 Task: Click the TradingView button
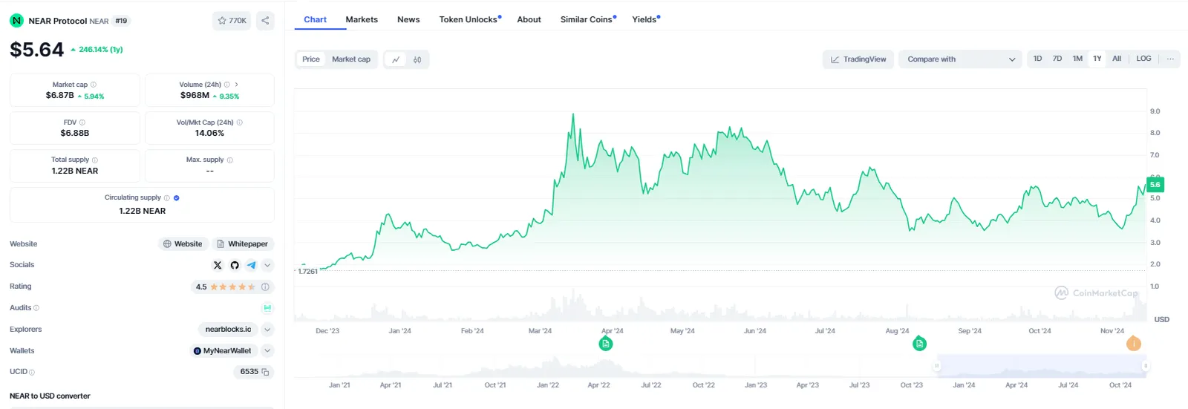click(858, 59)
